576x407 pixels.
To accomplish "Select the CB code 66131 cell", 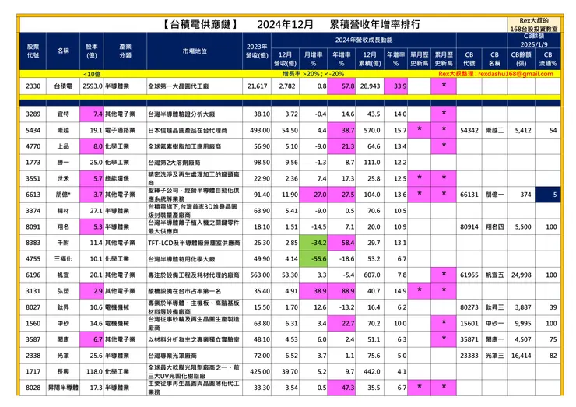I will [469, 195].
